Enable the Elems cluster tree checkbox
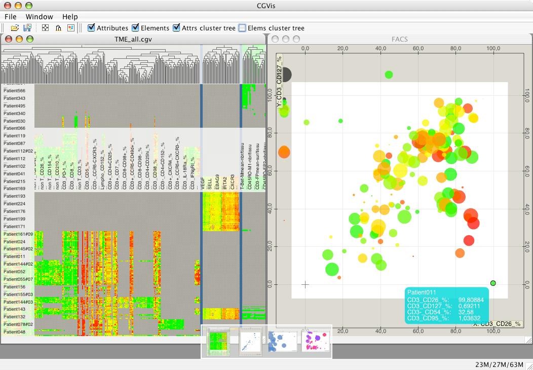Screen dimensions: 533x370 click(x=242, y=28)
